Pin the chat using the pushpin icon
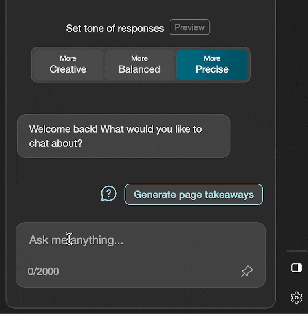 coord(247,271)
